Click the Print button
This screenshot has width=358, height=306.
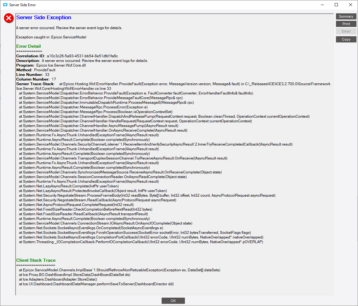click(346, 24)
